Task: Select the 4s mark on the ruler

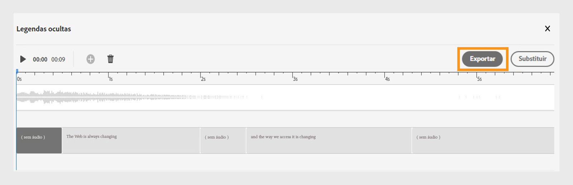Action: pyautogui.click(x=387, y=79)
